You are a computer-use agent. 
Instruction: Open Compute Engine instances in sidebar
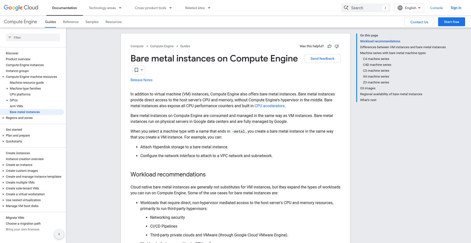tap(25, 65)
